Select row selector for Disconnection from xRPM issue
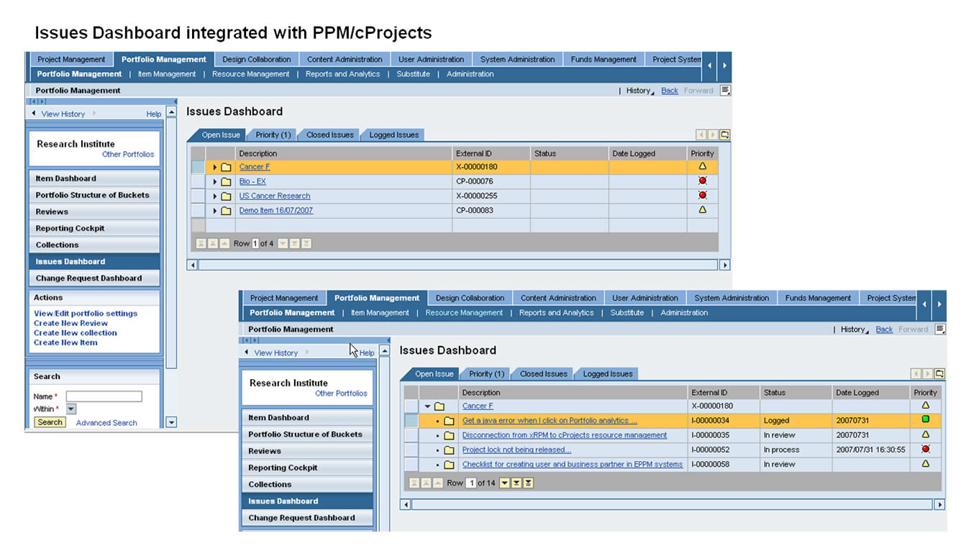Viewport: 971px width, 546px height. [411, 435]
